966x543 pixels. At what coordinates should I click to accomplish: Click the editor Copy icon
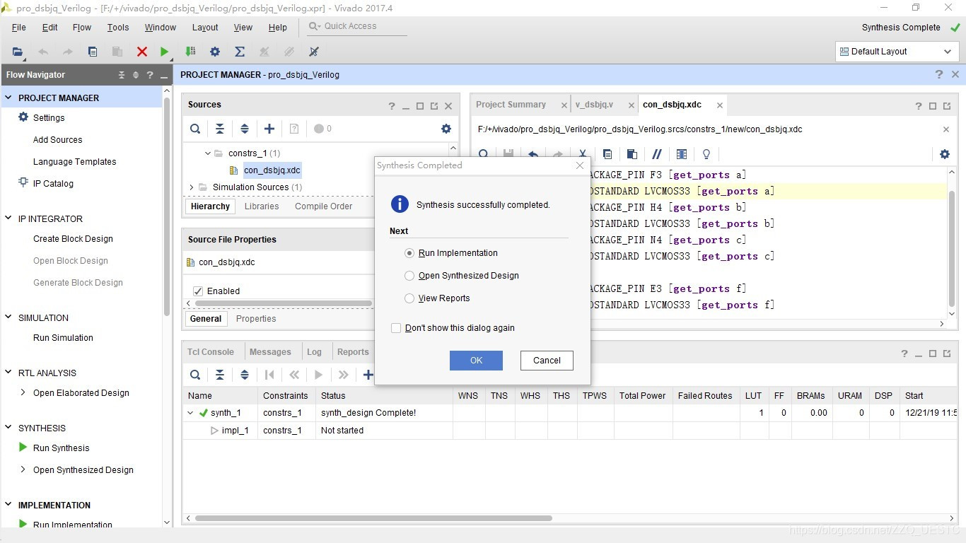607,154
